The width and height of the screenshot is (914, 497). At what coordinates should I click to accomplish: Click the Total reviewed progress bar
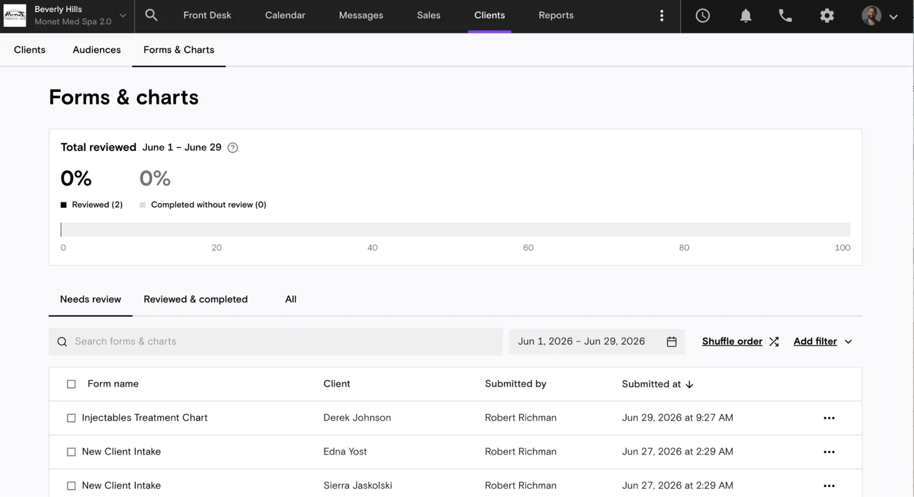[x=455, y=229]
